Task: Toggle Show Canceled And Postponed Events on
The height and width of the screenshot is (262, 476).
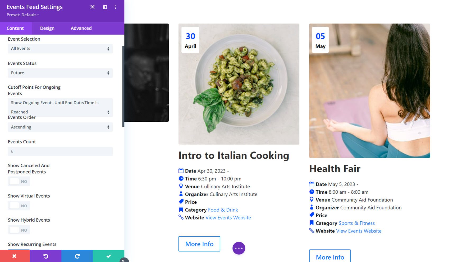Action: pyautogui.click(x=19, y=181)
